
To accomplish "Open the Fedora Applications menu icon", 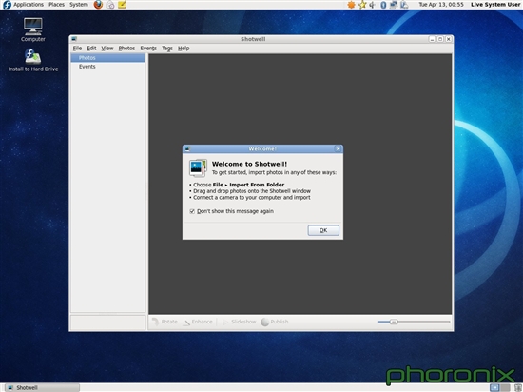I will [x=7, y=5].
